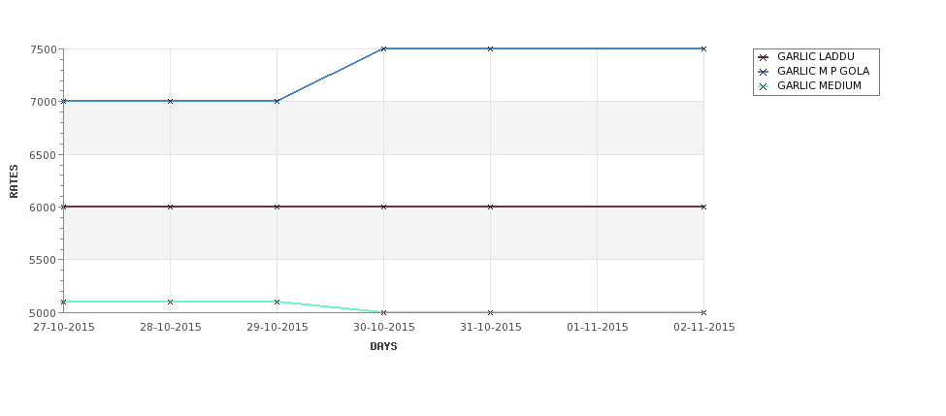Screen dimensions: 946x416
Task: Click the GARLIC LADDU point on 31-10-2015
Action: [x=491, y=207]
